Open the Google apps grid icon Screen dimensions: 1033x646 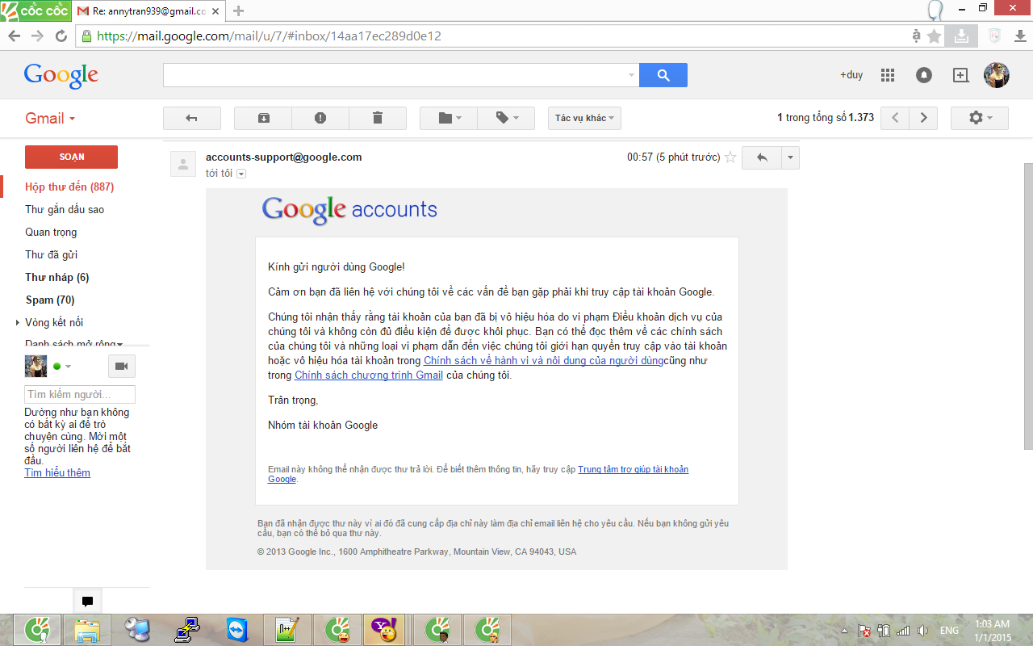(888, 75)
